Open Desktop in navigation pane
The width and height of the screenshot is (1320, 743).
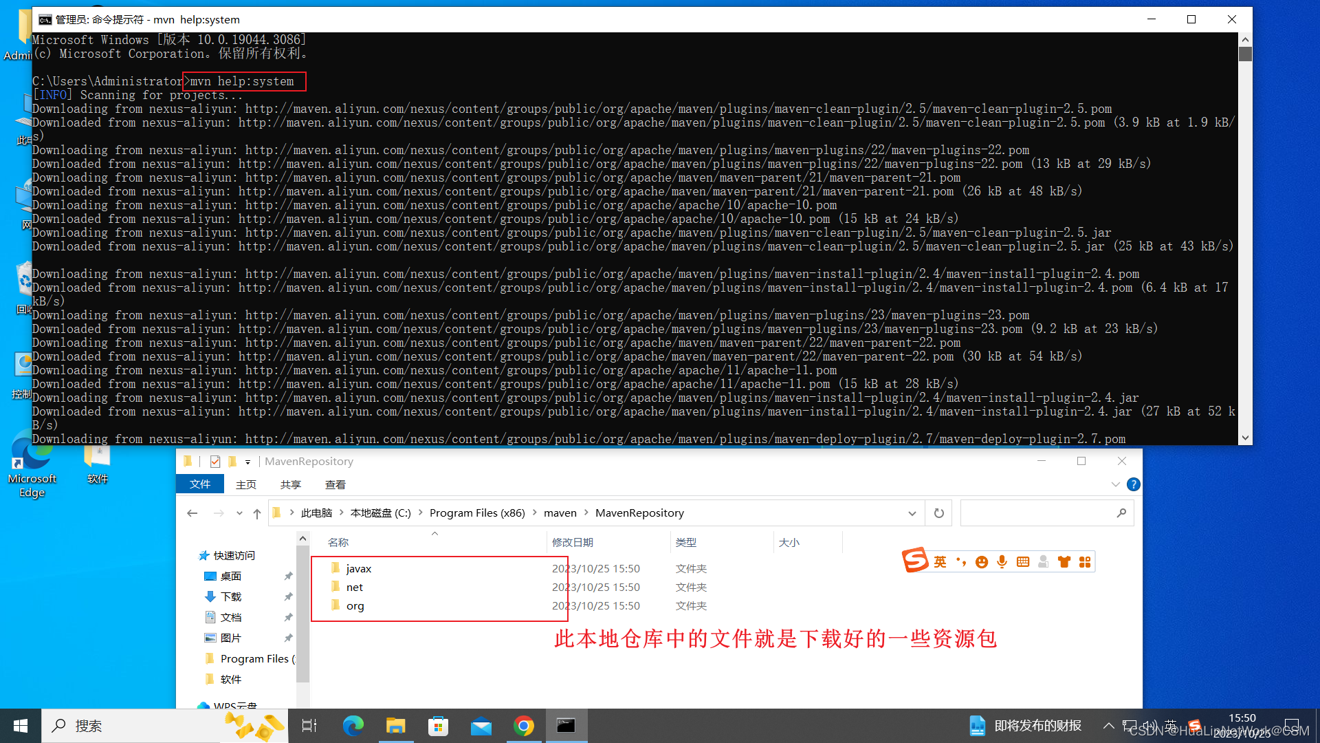(x=230, y=576)
